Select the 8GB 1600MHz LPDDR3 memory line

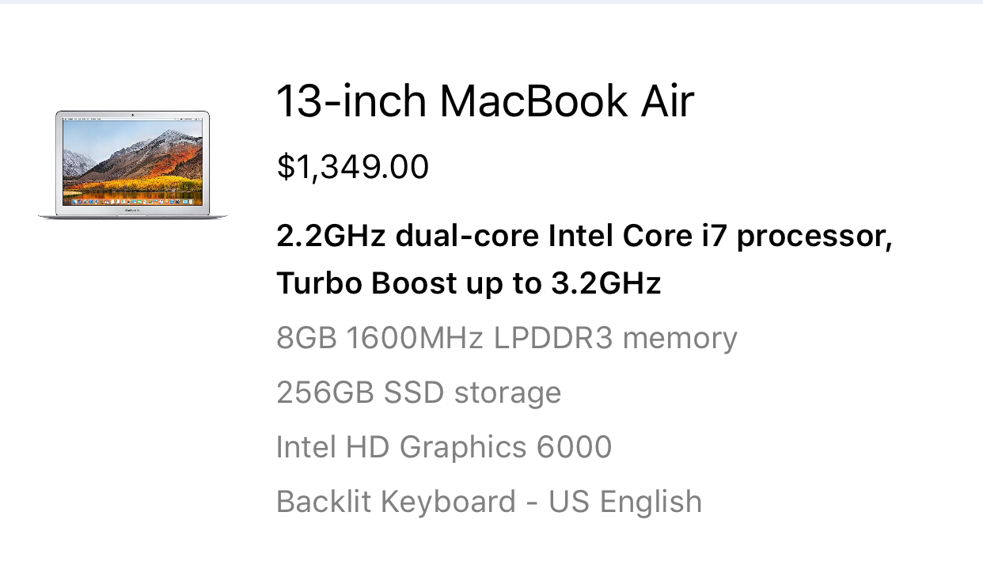[507, 339]
